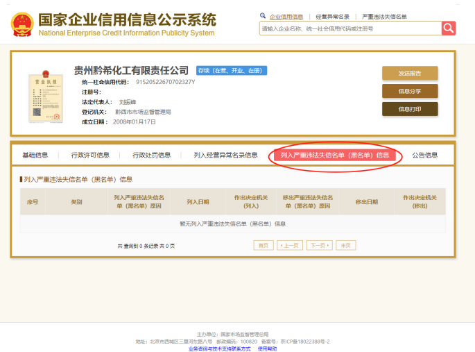The width and height of the screenshot is (475, 352).
Task: Jump to 末页 in pagination
Action: coord(346,245)
